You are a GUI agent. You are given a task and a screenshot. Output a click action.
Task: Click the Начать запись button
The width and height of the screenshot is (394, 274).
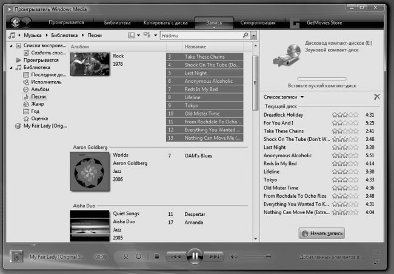tap(322, 233)
